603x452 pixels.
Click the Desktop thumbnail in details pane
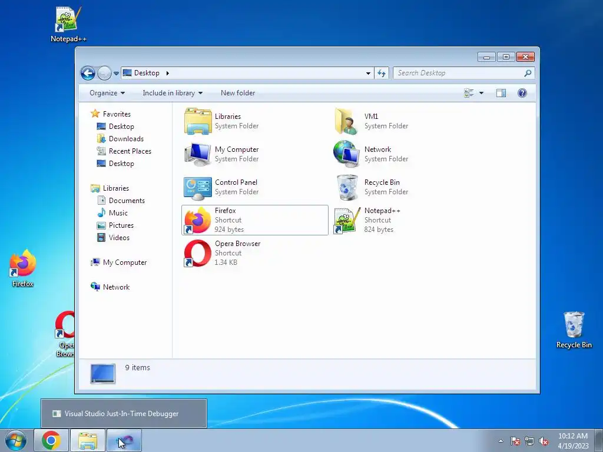click(102, 374)
